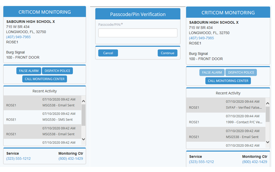The image size is (275, 172).
Task: Click scroll up arrow in right Recent Activity
Action: (x=268, y=104)
